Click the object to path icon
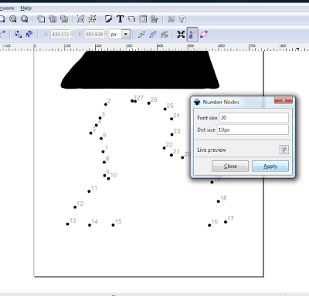This screenshot has height=296, width=309. coord(141,35)
